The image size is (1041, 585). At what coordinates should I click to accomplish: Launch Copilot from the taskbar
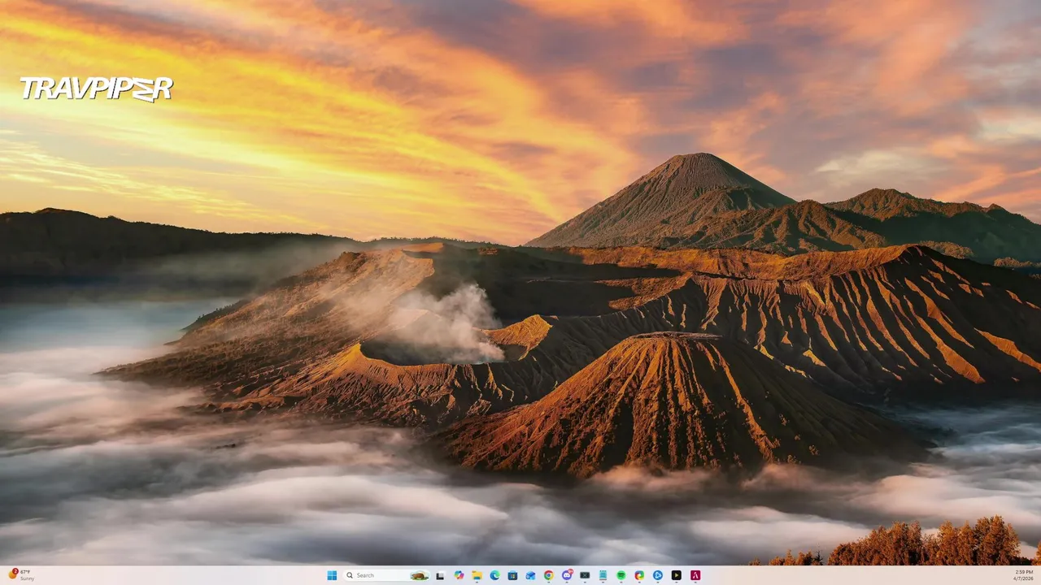(459, 575)
